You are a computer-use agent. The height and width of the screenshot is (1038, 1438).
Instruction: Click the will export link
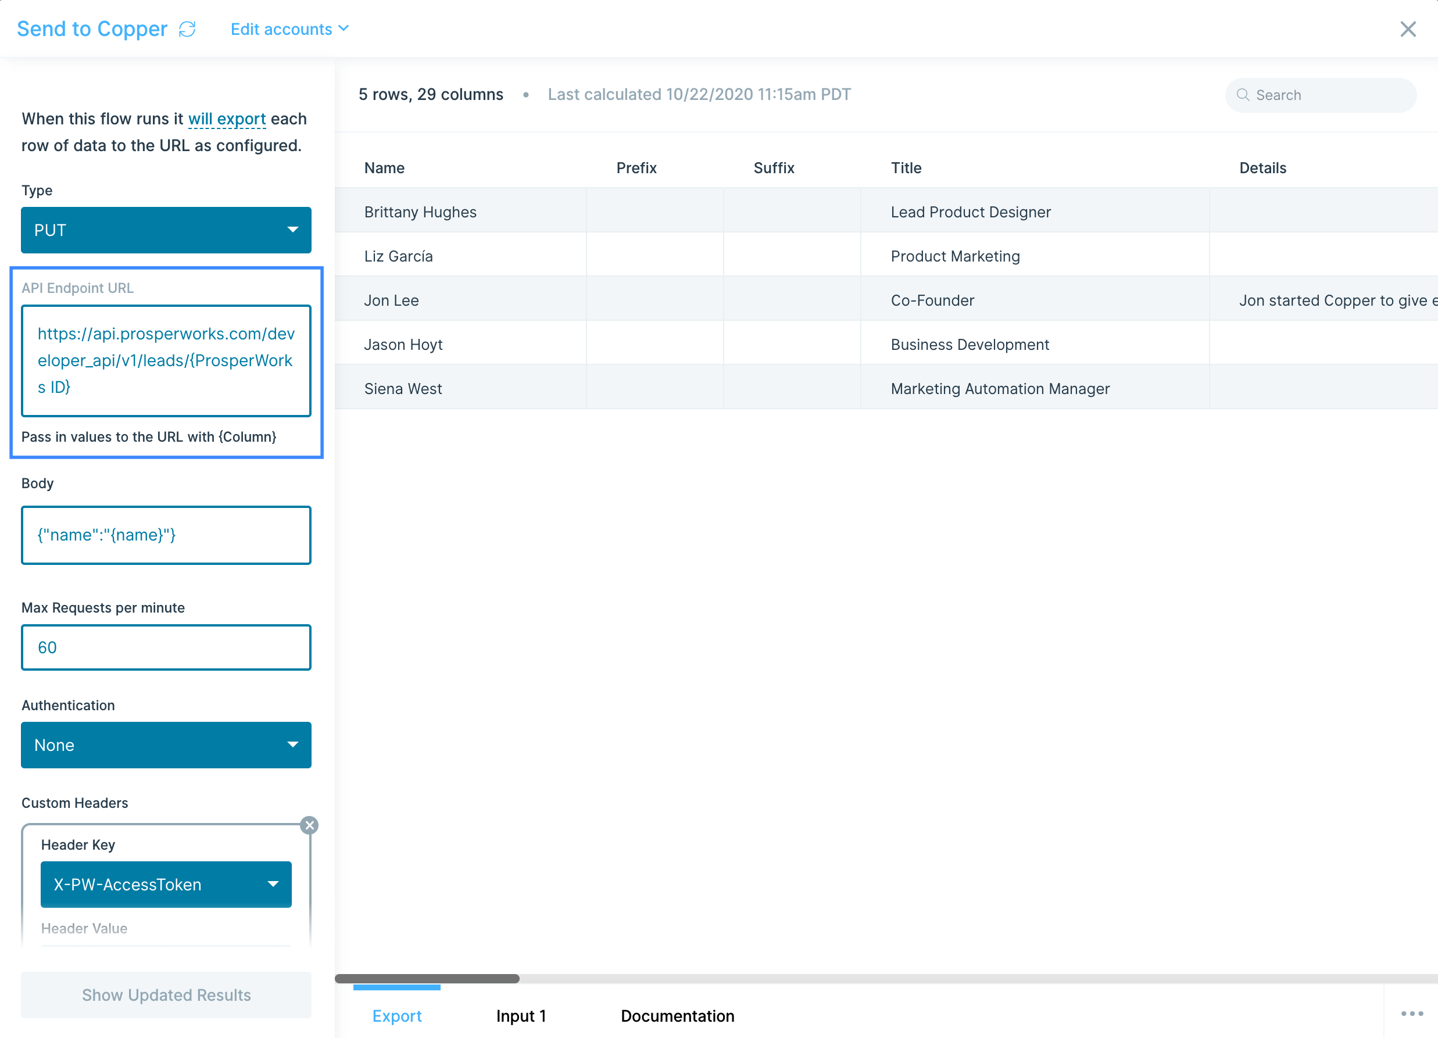point(227,119)
